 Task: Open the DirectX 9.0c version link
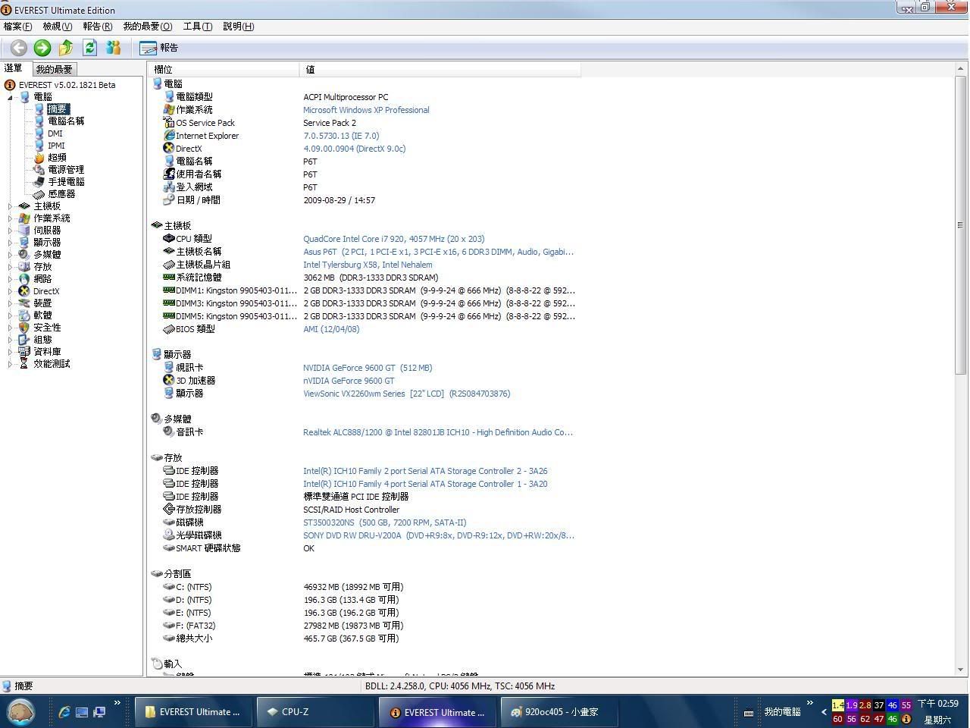pyautogui.click(x=354, y=149)
